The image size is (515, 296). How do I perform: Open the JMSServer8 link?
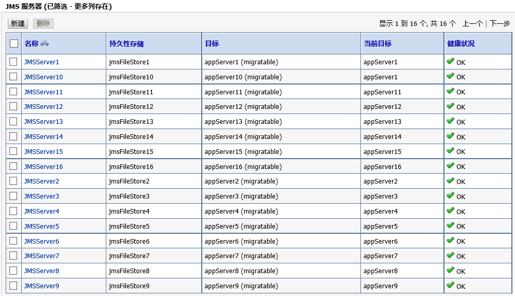coord(41,271)
